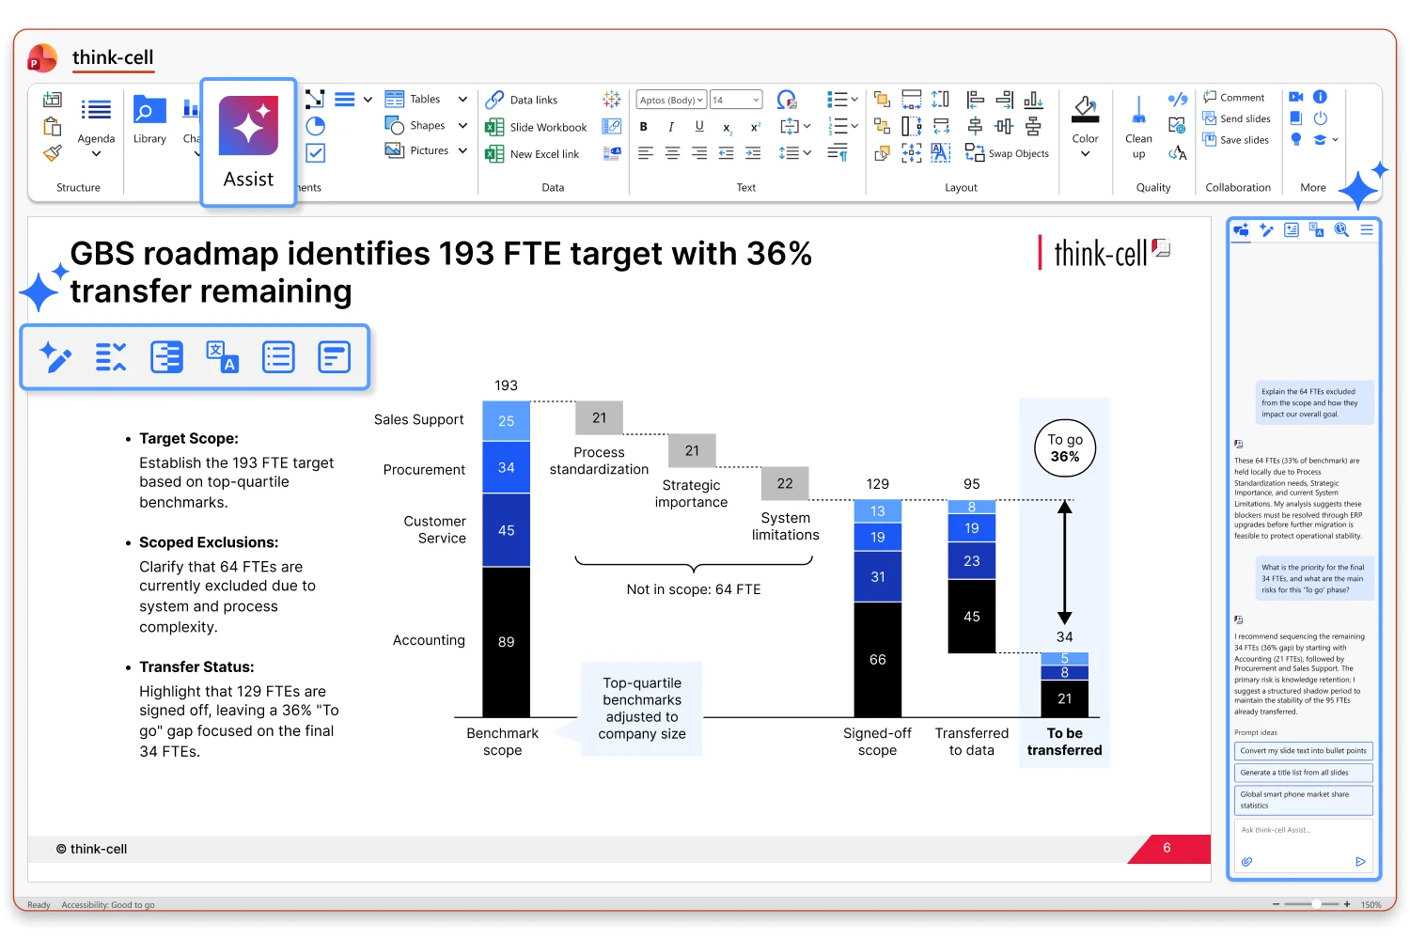Open the translate tab in Assist panel

click(1317, 230)
